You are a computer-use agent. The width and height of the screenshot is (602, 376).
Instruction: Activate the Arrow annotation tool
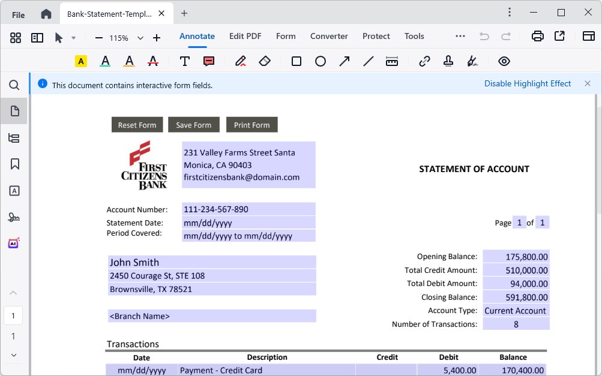344,61
